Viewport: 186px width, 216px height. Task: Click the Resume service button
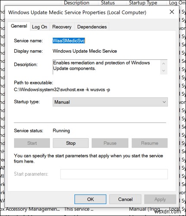coord(150,143)
